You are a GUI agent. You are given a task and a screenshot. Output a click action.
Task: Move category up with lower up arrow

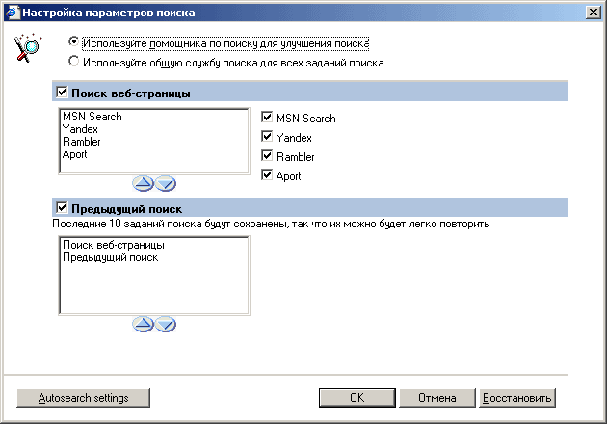143,325
